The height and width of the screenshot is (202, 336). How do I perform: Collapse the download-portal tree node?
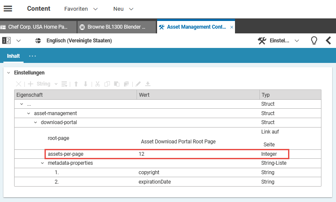tap(36, 122)
